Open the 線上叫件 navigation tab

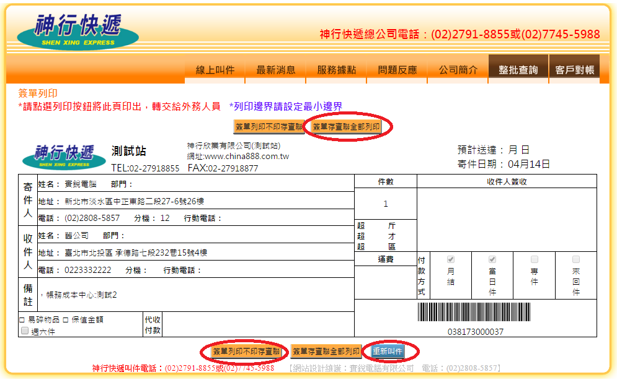pyautogui.click(x=215, y=70)
